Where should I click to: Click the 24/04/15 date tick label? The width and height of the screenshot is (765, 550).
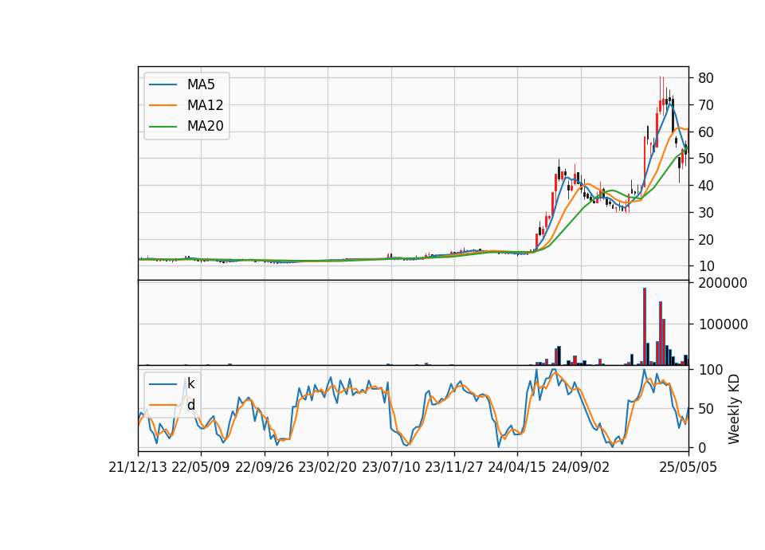(517, 467)
